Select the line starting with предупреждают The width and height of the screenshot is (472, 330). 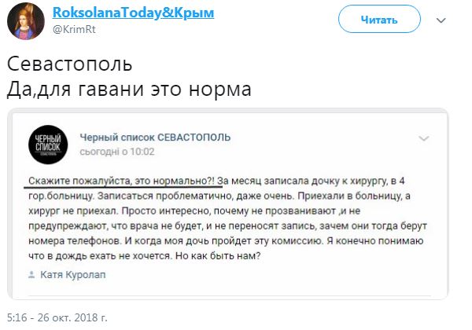[x=227, y=226]
